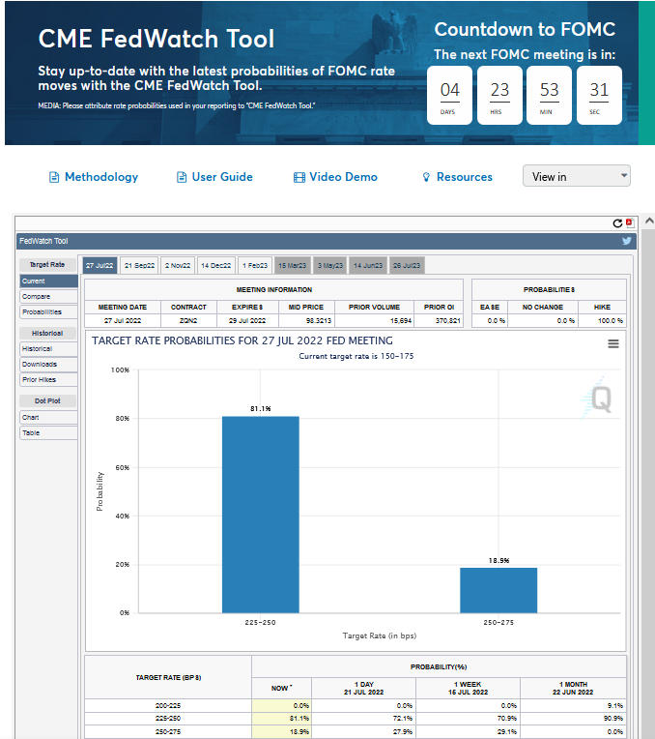Click the User Guide document icon
The height and width of the screenshot is (739, 655).
click(182, 177)
